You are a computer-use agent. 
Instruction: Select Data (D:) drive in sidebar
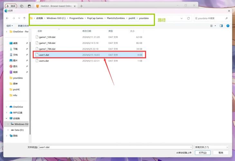(x=19, y=130)
